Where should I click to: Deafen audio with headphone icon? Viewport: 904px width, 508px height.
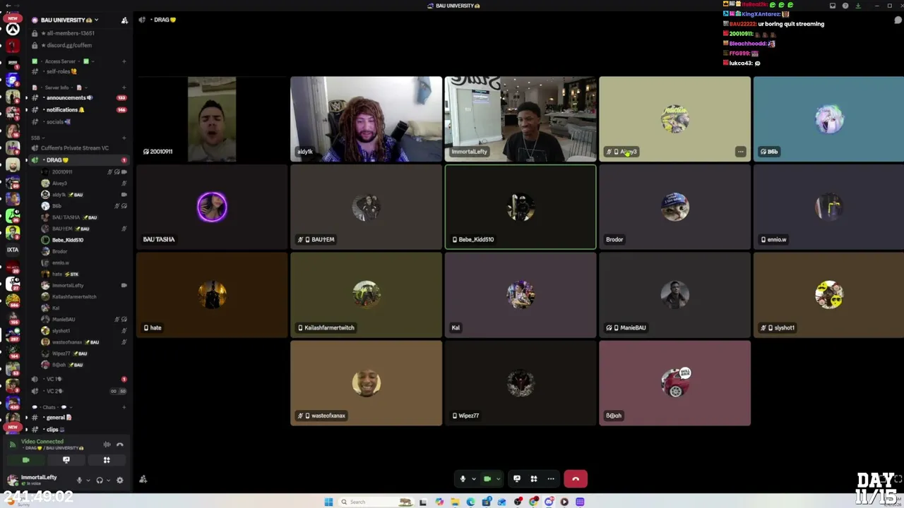coord(100,480)
